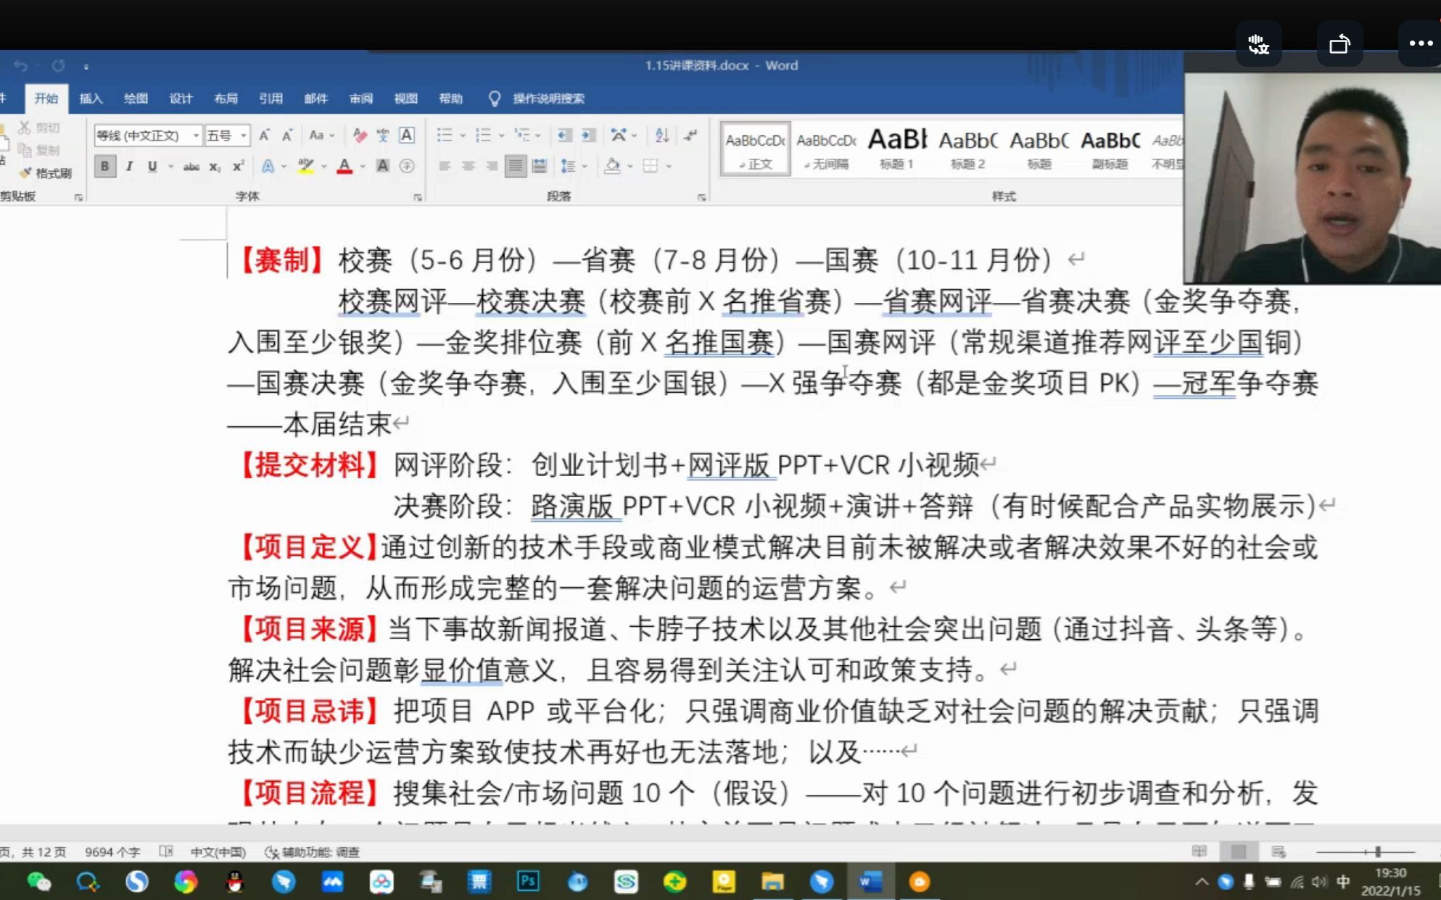Decrease font size with shrink font icon
Screen dimensions: 1441x900
click(287, 135)
